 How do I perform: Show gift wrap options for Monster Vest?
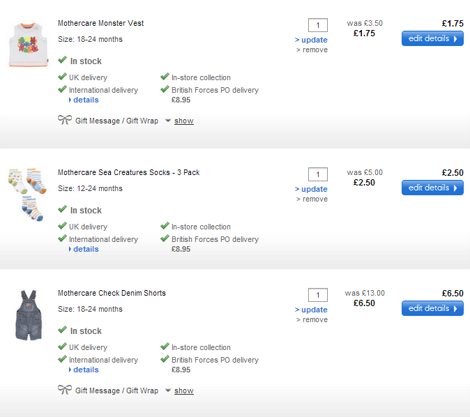click(183, 121)
